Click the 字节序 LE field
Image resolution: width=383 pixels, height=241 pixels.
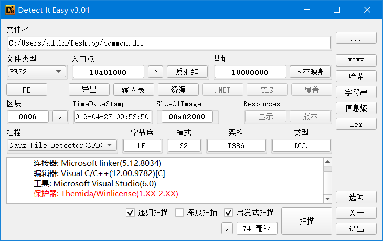pos(142,145)
